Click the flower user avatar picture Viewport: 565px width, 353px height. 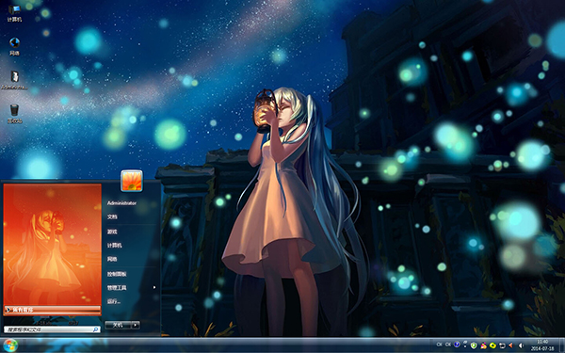click(132, 181)
